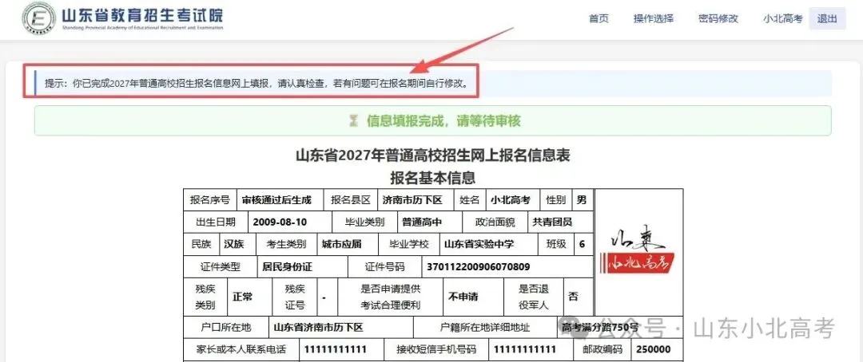Click the Shandong Examination Academy logo

tap(124, 18)
